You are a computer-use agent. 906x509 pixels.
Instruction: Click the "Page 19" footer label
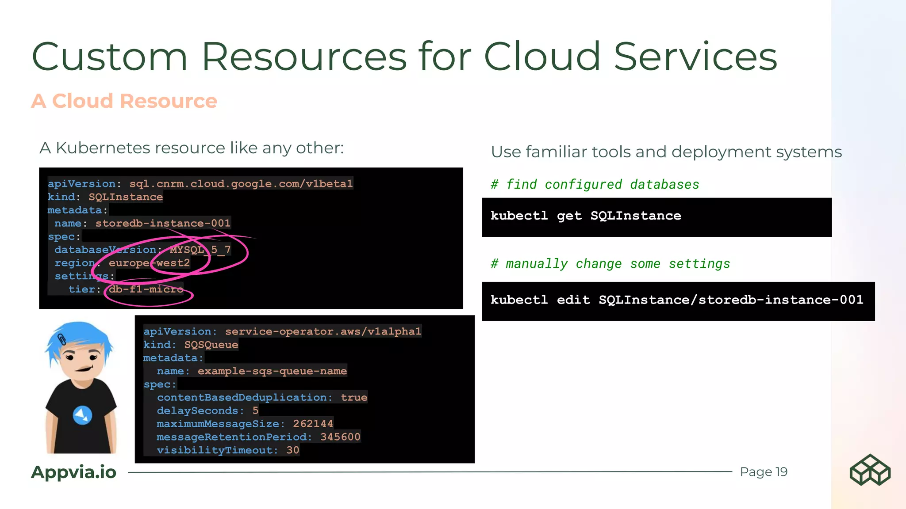click(764, 472)
